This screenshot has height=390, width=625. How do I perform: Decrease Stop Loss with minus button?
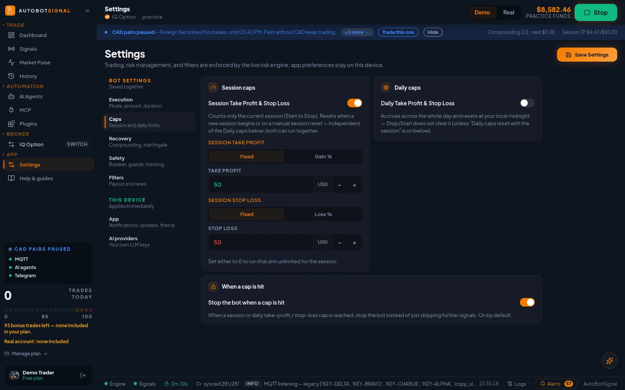point(339,242)
